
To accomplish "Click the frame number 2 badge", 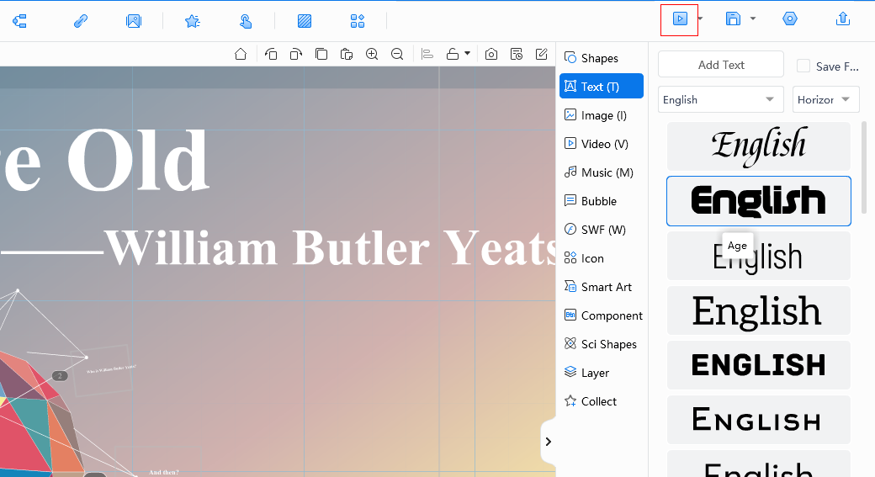I will 60,376.
